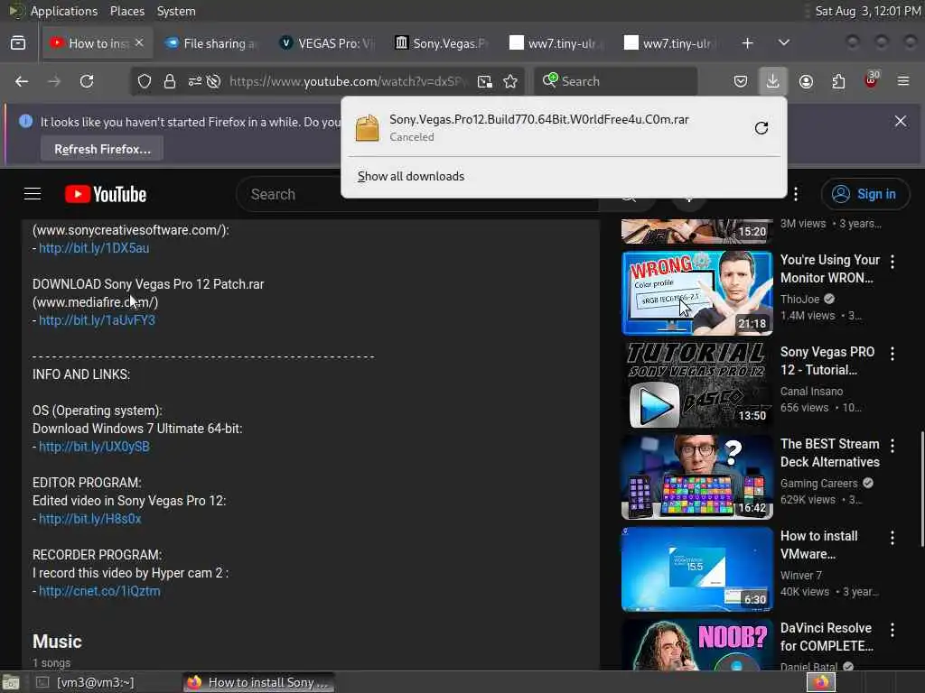Open the red extension with badge 30

(872, 80)
